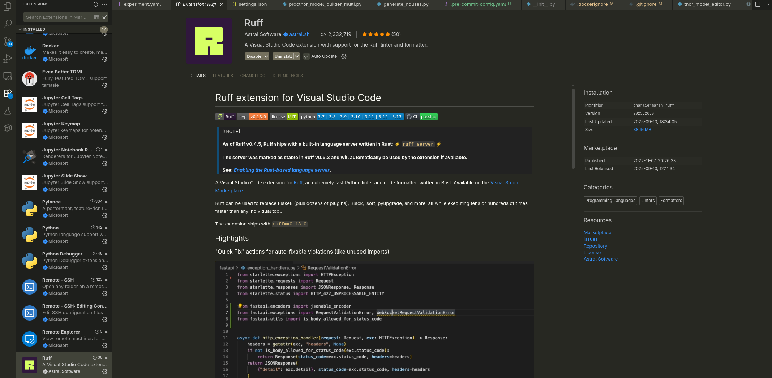Switch to thor_model_editor.py tab

click(707, 4)
